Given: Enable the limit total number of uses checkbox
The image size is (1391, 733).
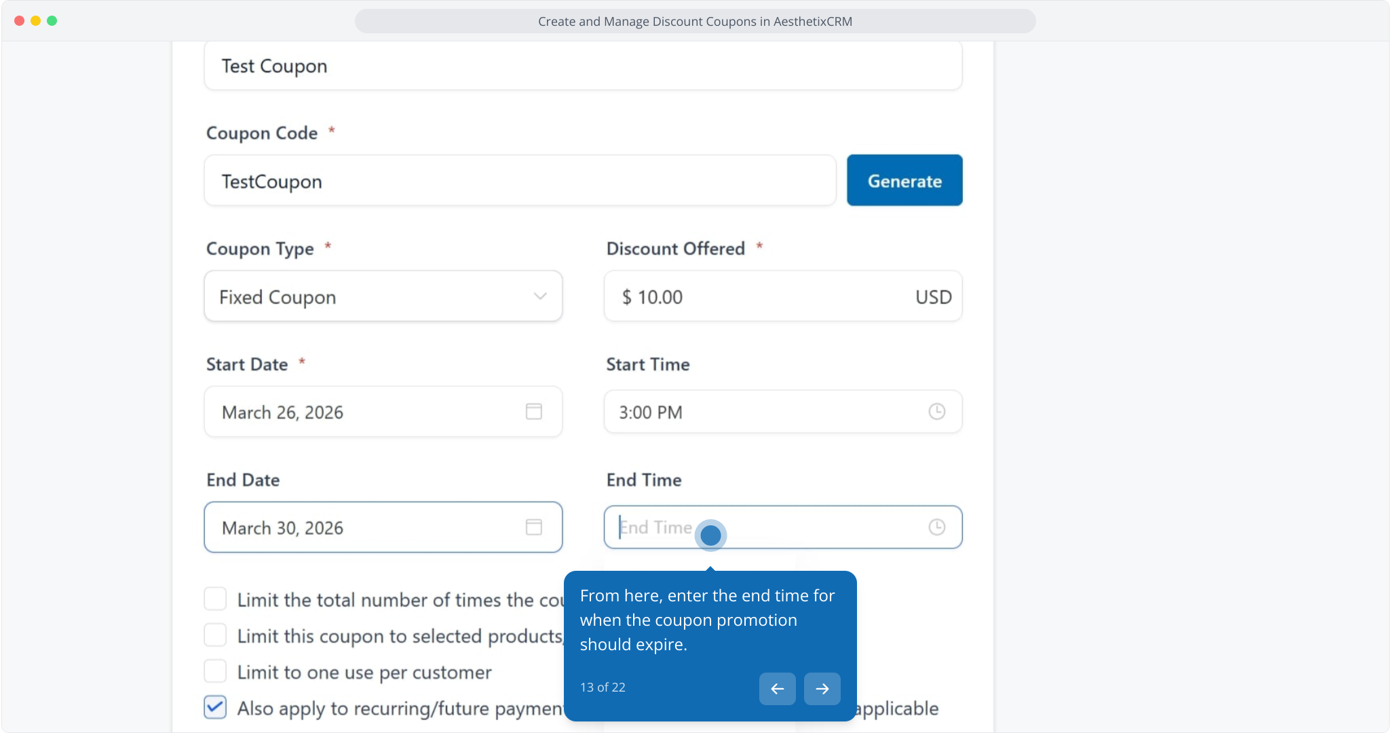Looking at the screenshot, I should (216, 599).
